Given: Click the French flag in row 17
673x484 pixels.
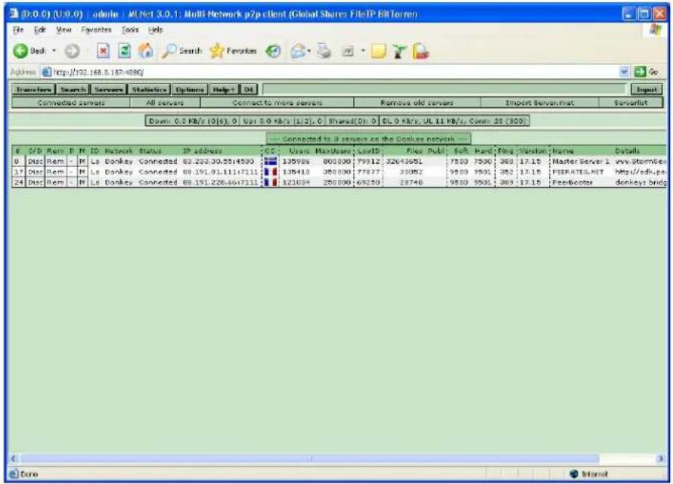Looking at the screenshot, I should [271, 172].
